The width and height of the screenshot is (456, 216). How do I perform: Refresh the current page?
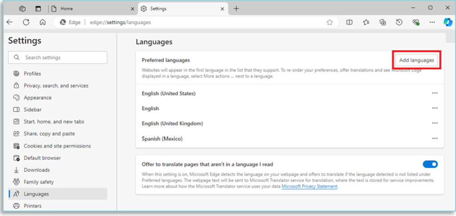pyautogui.click(x=26, y=22)
